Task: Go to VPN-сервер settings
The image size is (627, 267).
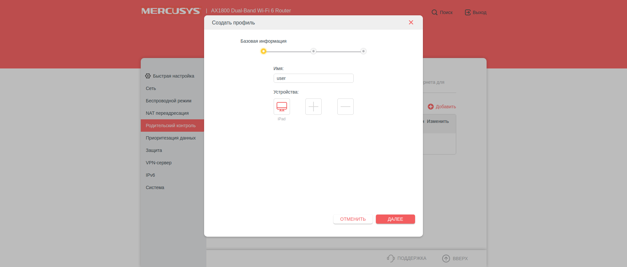Action: (x=159, y=163)
